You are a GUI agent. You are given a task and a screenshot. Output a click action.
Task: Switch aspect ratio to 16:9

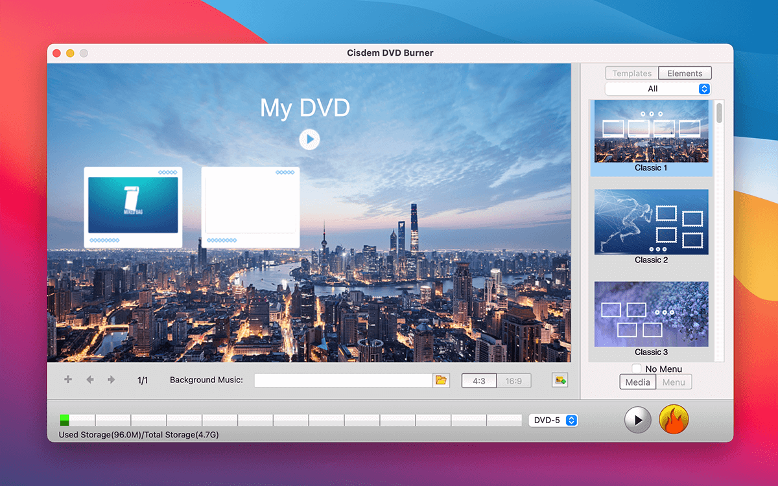click(513, 381)
